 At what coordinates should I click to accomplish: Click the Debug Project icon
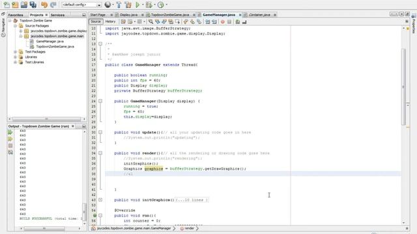coord(149,5)
